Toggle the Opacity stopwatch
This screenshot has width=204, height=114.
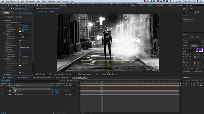[x=6, y=42]
